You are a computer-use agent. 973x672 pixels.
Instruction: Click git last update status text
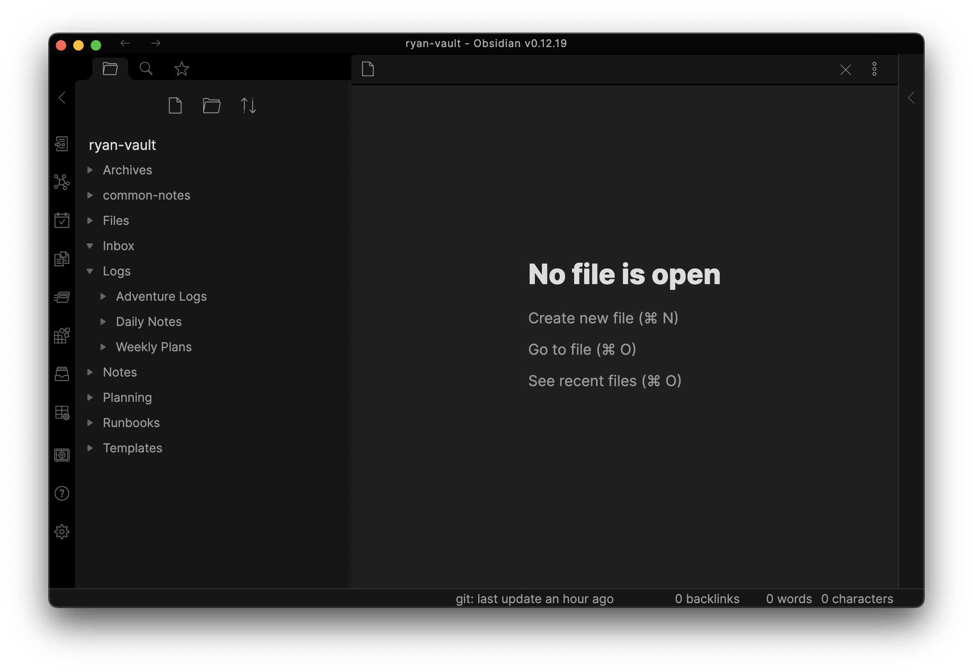click(534, 599)
